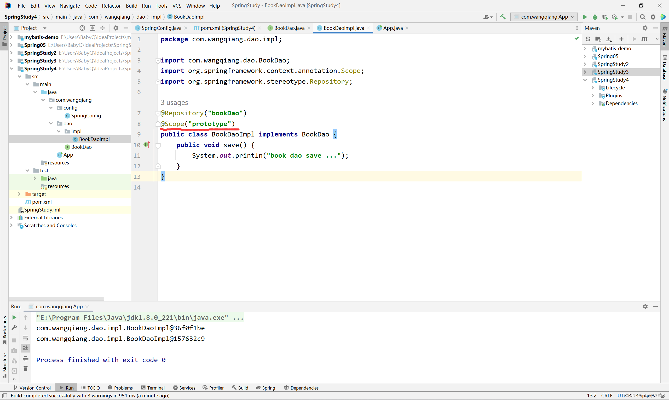Toggle soft-wrap in Run console
The width and height of the screenshot is (669, 400).
pyautogui.click(x=26, y=338)
